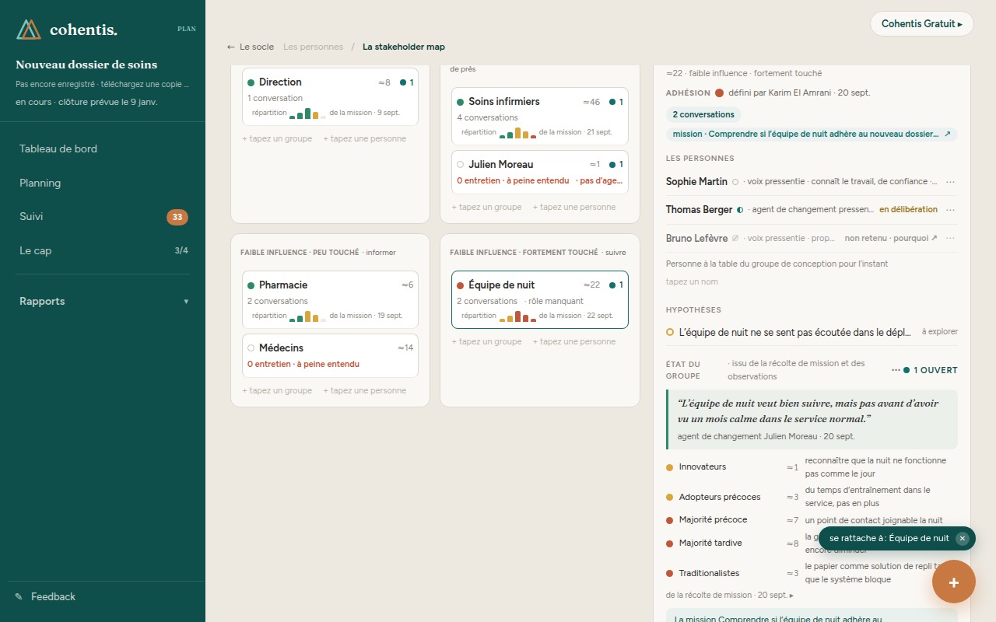Dismiss the 'se rattache à: Équipe de nuit' chip
Image resolution: width=996 pixels, height=622 pixels.
(x=963, y=538)
